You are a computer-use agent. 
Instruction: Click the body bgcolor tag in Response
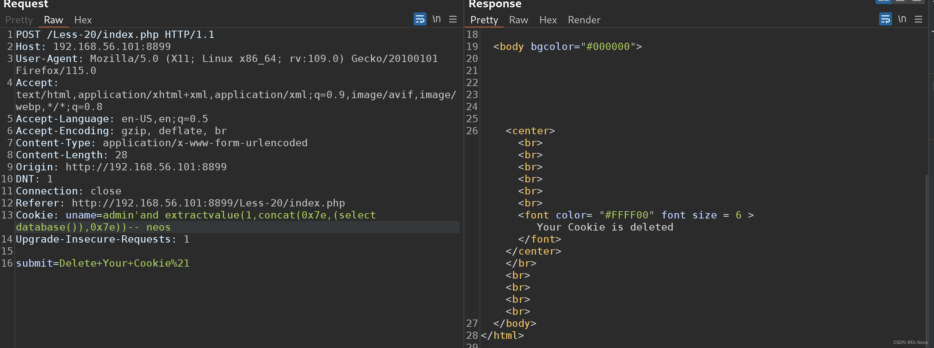point(567,47)
